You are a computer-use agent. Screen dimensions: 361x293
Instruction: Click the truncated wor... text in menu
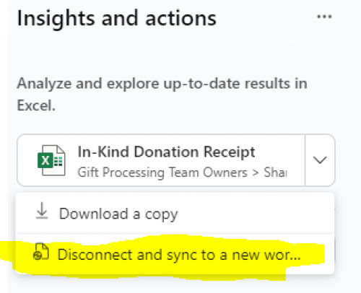point(282,255)
